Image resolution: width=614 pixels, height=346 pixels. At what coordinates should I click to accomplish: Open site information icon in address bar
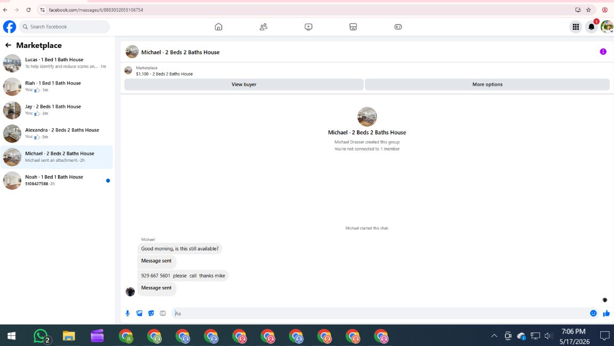click(x=42, y=10)
